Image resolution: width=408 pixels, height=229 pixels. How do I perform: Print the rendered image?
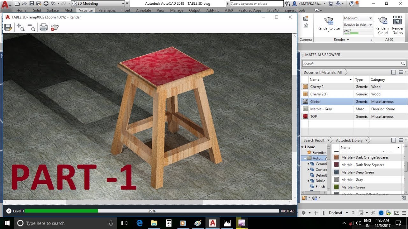tap(44, 28)
